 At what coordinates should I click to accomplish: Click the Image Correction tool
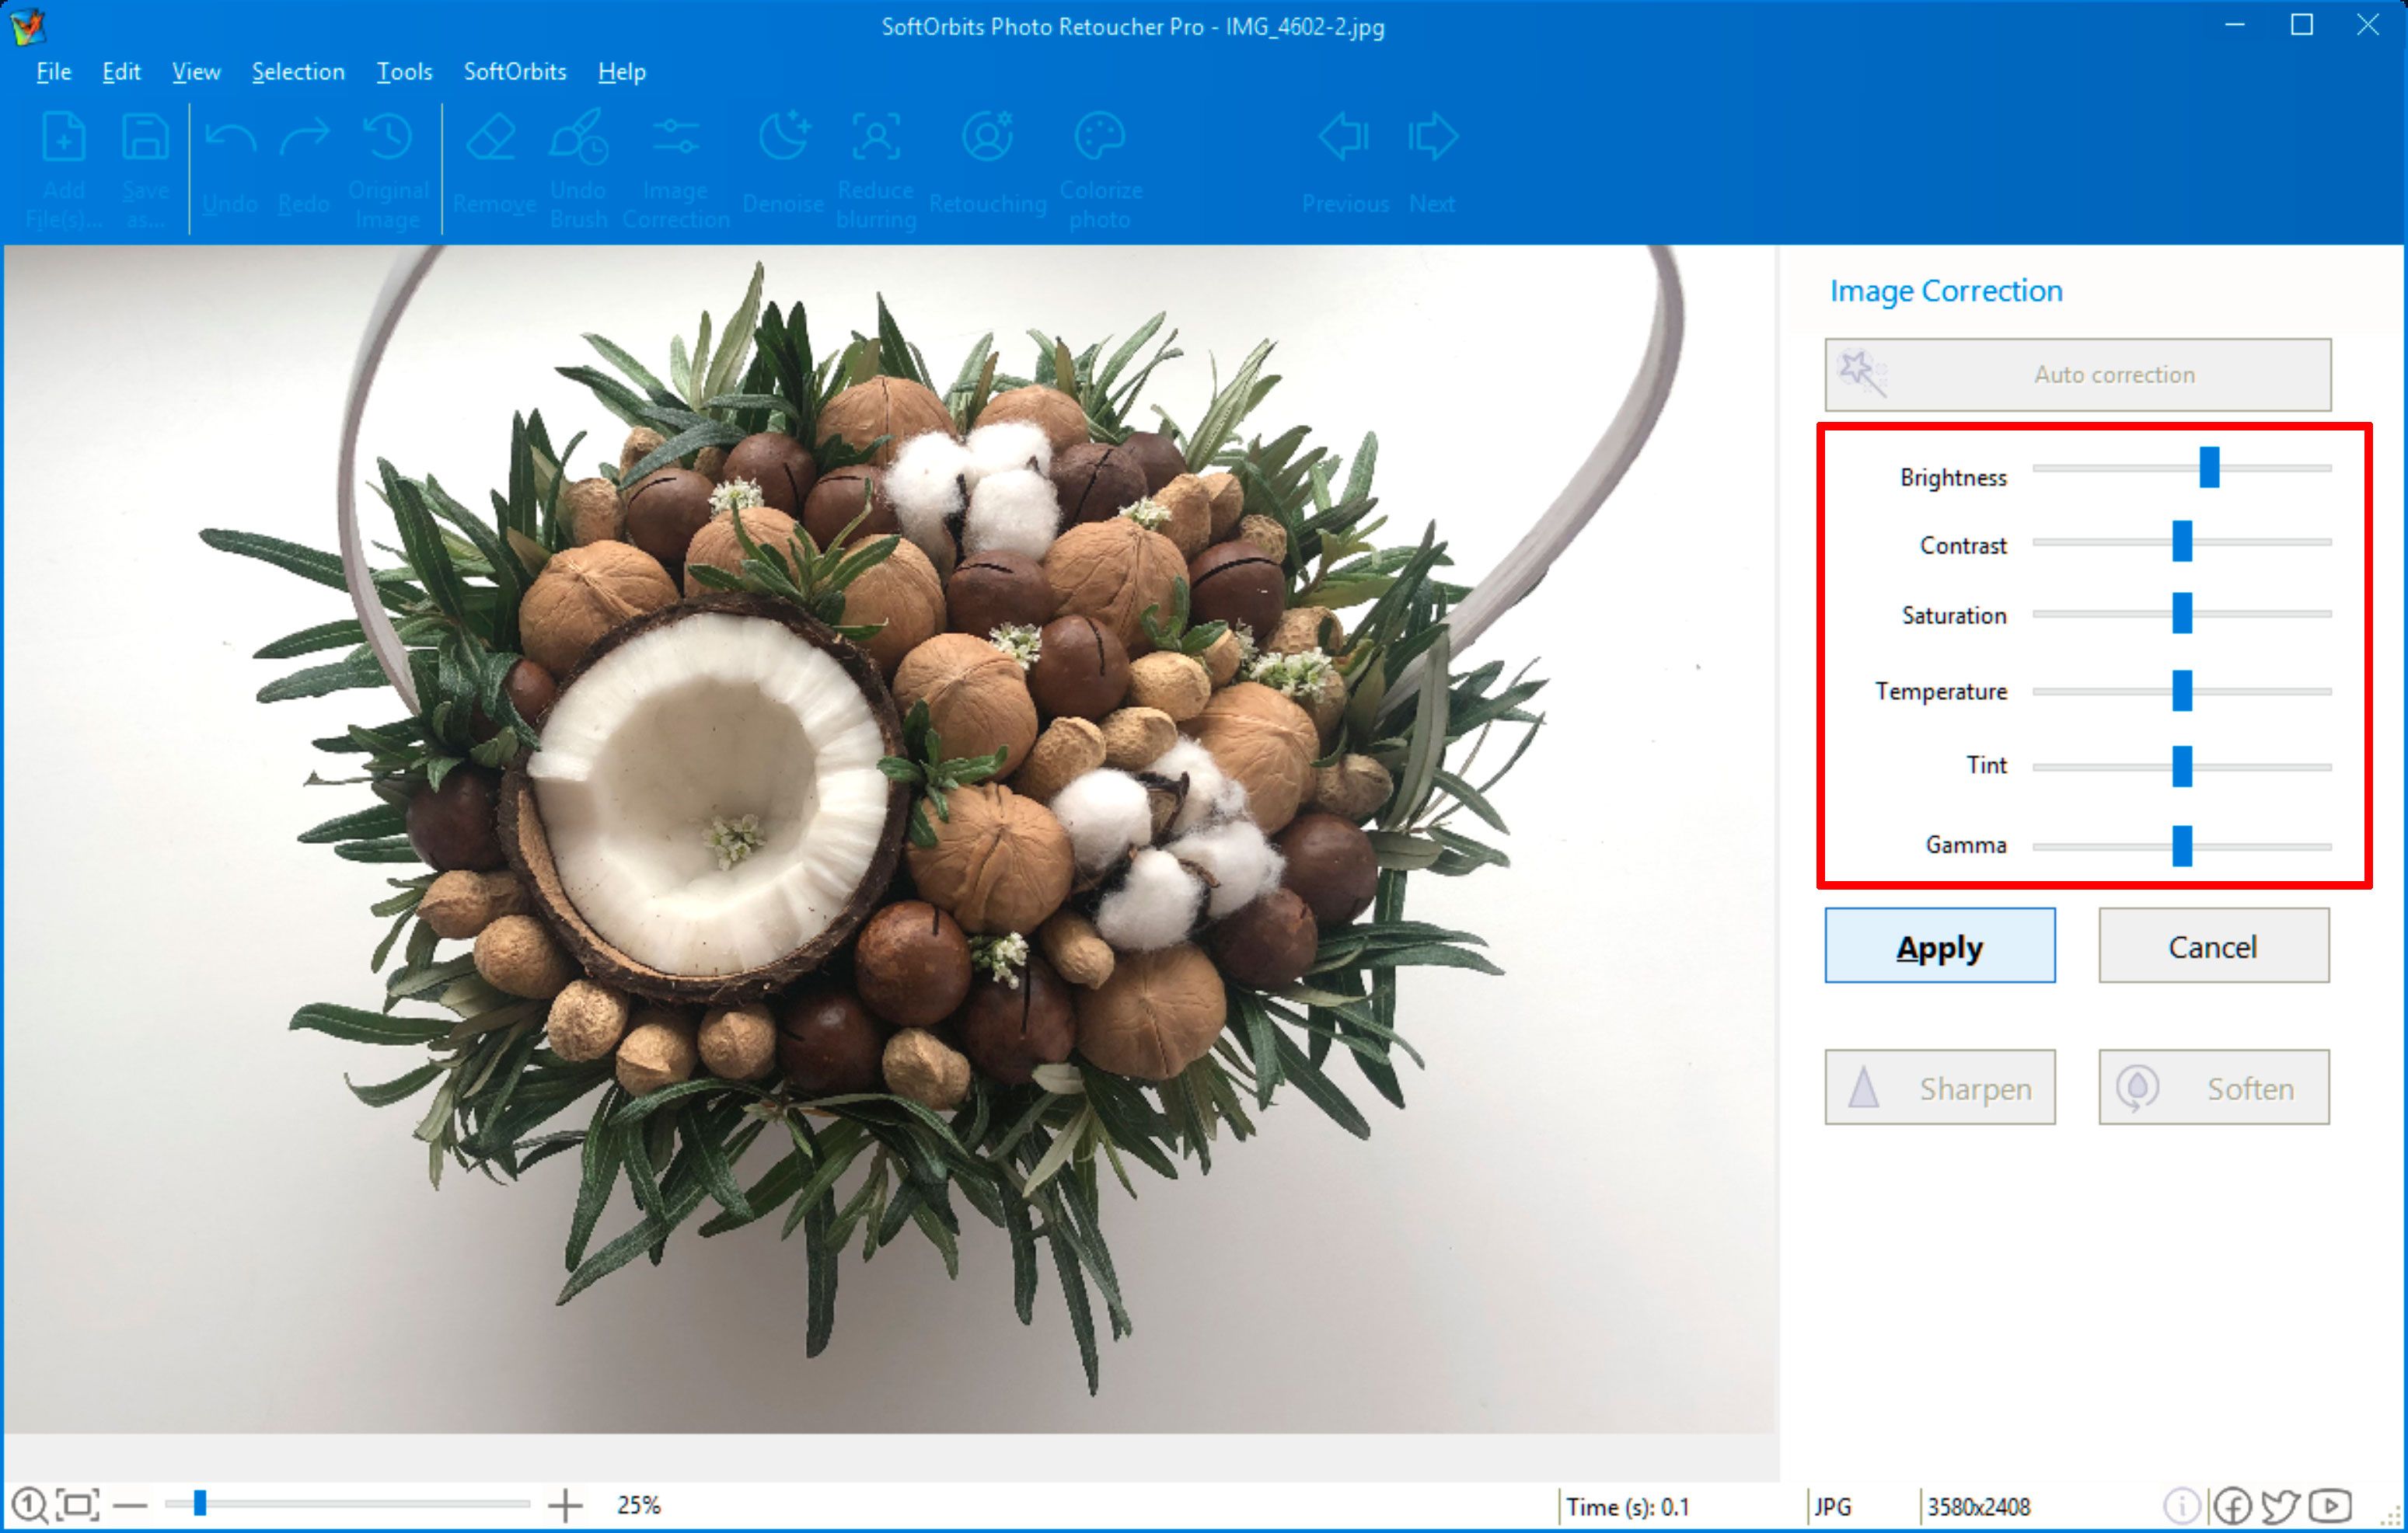tap(678, 158)
